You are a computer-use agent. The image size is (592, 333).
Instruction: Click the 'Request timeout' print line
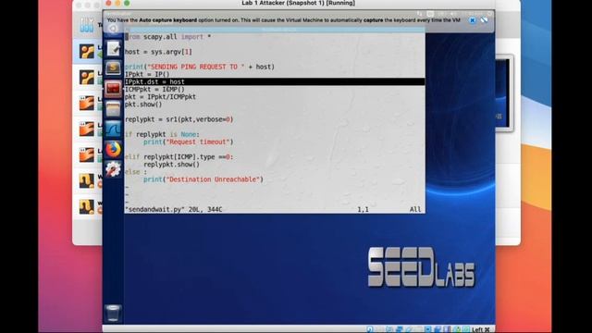click(x=189, y=142)
